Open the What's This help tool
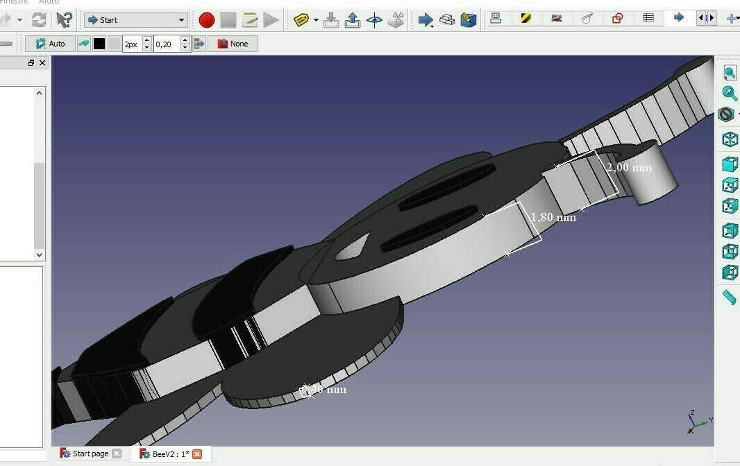Image resolution: width=740 pixels, height=466 pixels. pos(64,20)
